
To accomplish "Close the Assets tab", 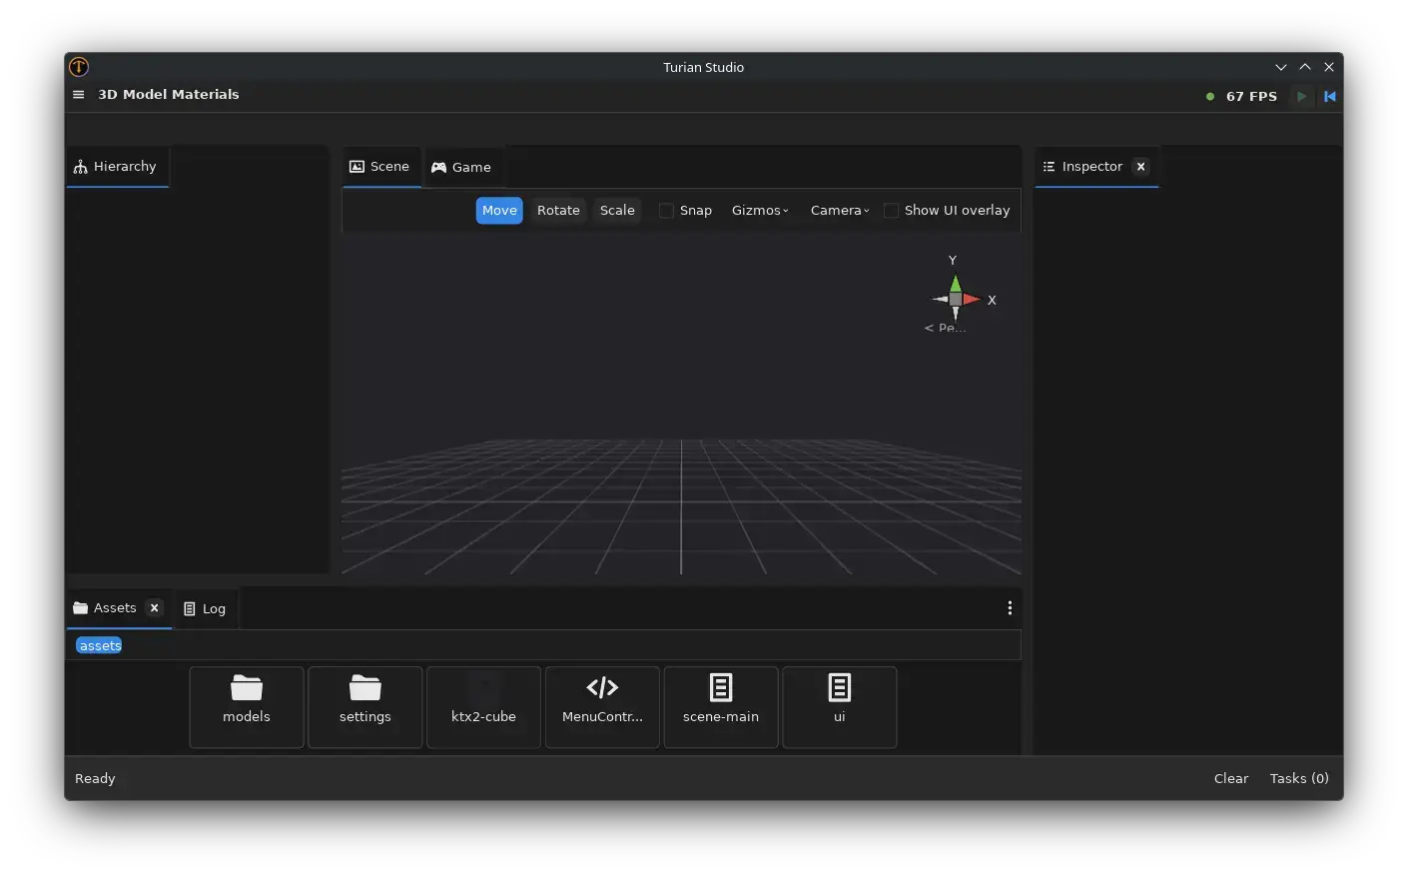I will pyautogui.click(x=154, y=608).
